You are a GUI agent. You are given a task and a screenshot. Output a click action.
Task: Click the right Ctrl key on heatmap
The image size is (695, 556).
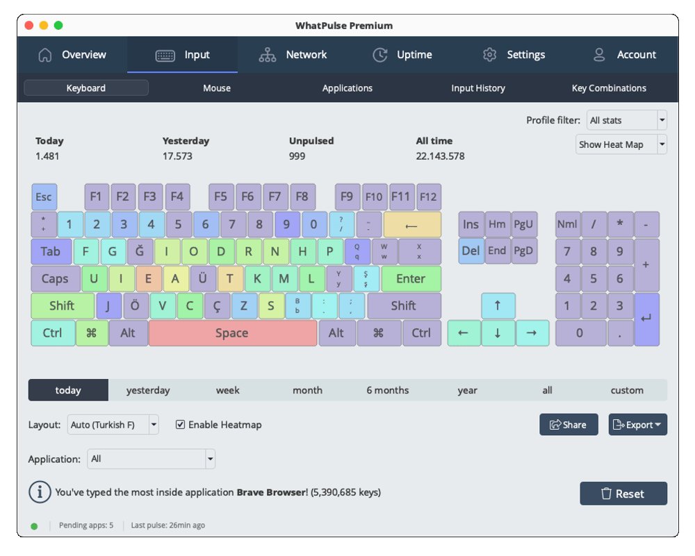(422, 333)
